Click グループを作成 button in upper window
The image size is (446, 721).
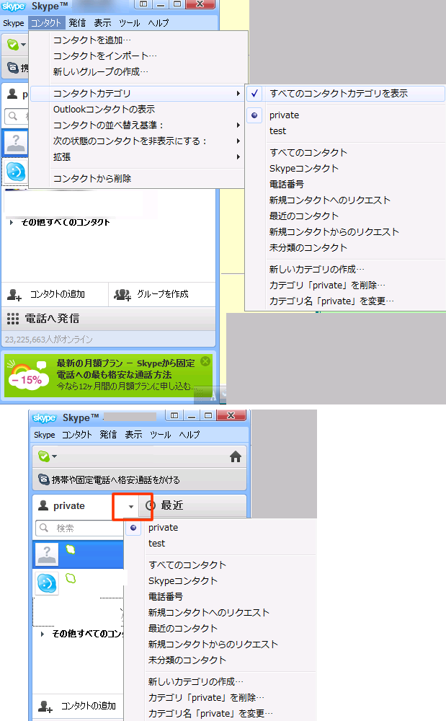pyautogui.click(x=162, y=294)
